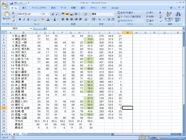Open the Office button menu
The width and height of the screenshot is (186, 140).
coord(5,5)
